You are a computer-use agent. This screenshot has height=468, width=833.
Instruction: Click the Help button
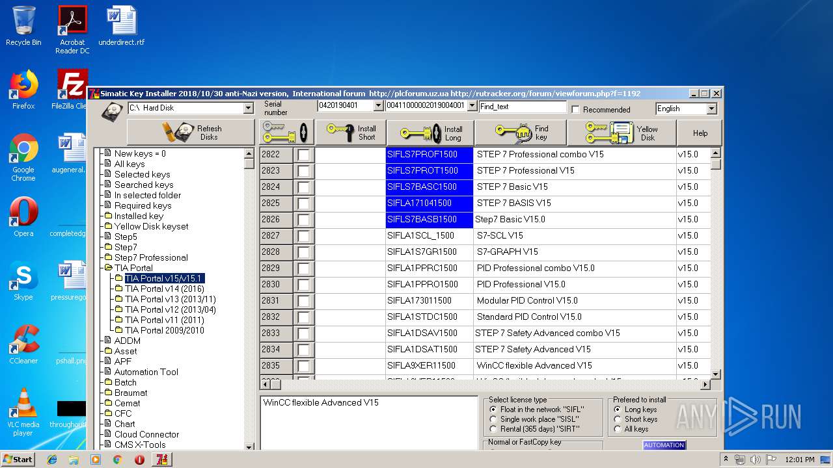pyautogui.click(x=700, y=133)
